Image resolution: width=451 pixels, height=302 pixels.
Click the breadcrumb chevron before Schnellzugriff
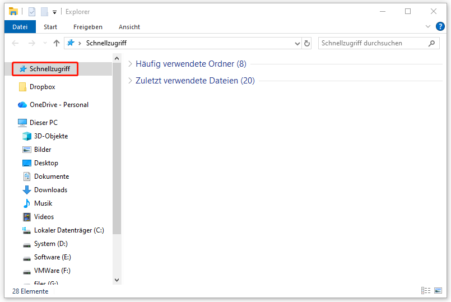click(x=80, y=44)
